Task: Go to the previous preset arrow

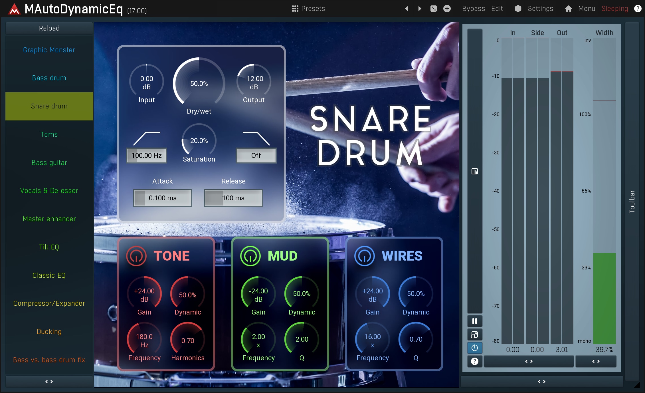Action: click(x=407, y=9)
